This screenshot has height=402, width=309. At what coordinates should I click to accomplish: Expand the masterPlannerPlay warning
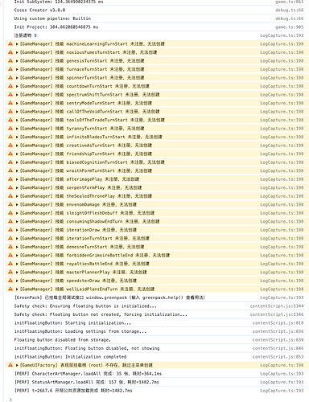click(17, 272)
